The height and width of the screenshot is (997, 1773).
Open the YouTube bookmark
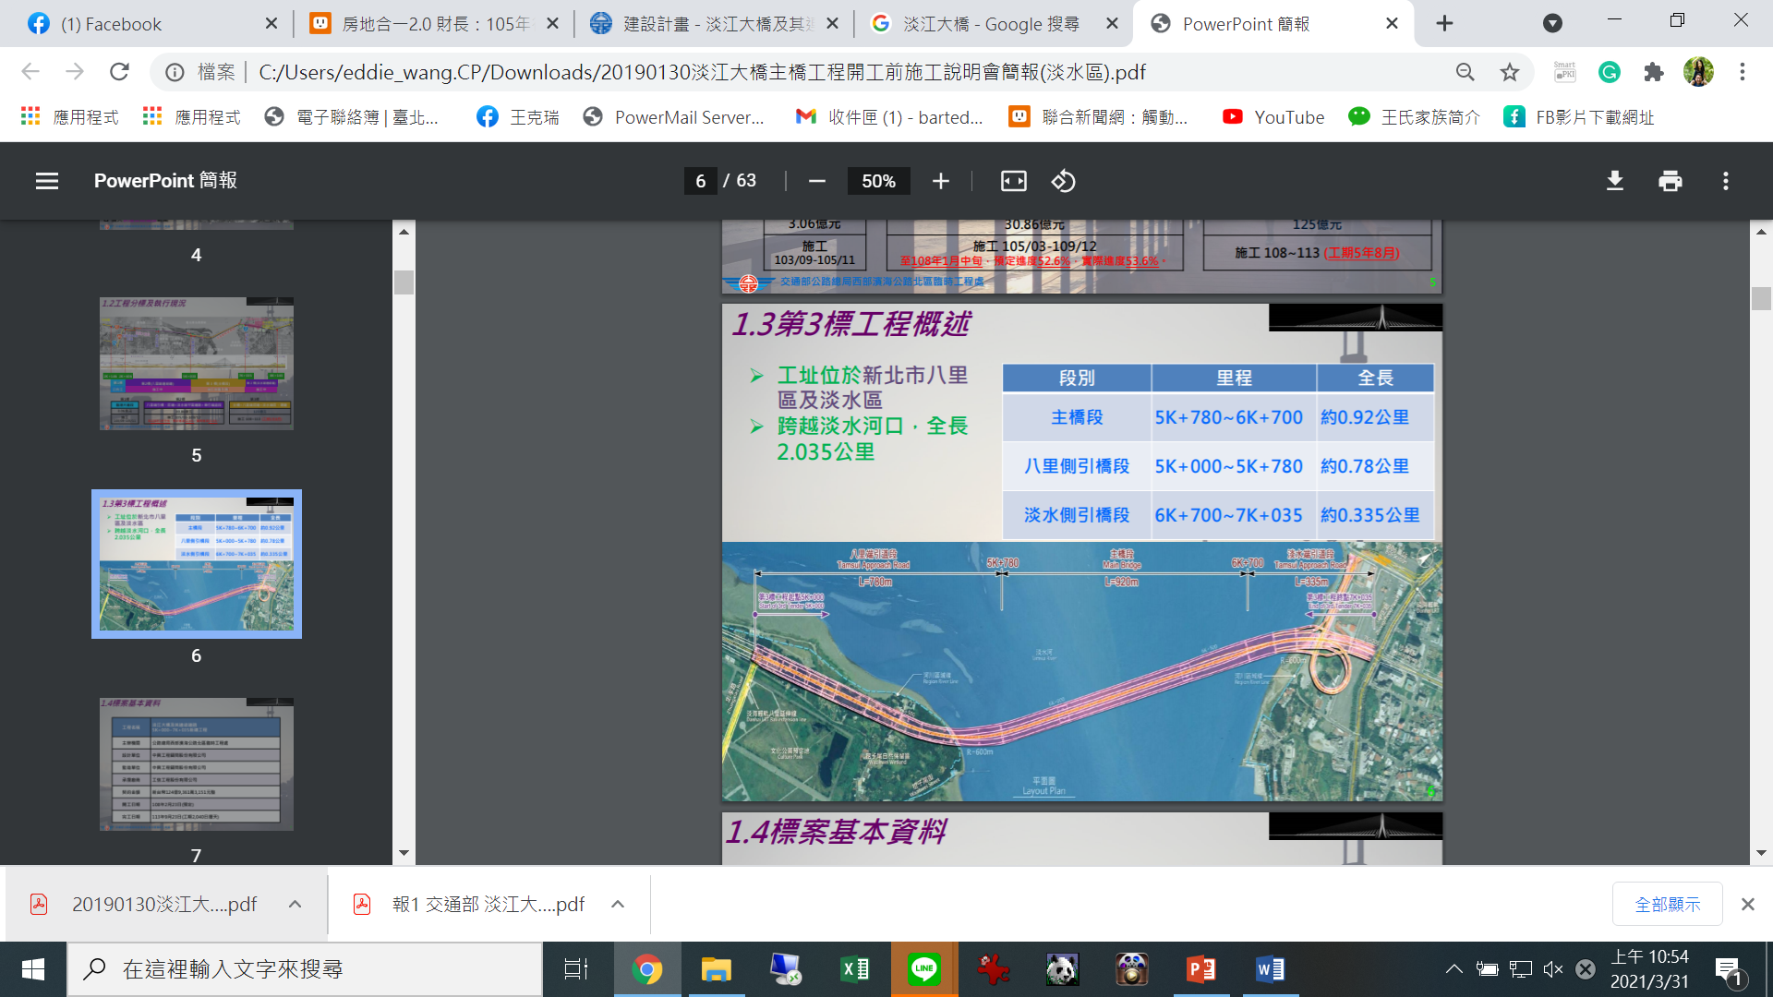[1273, 117]
